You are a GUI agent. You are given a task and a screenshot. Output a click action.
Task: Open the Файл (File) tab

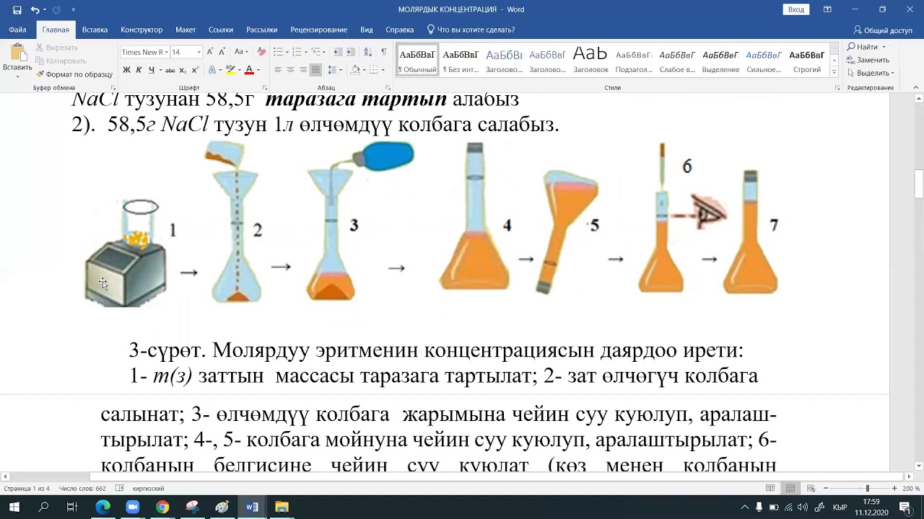click(17, 30)
